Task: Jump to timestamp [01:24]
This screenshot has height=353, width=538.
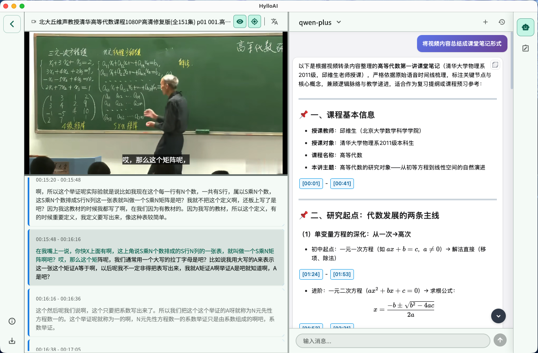Action: 311,274
